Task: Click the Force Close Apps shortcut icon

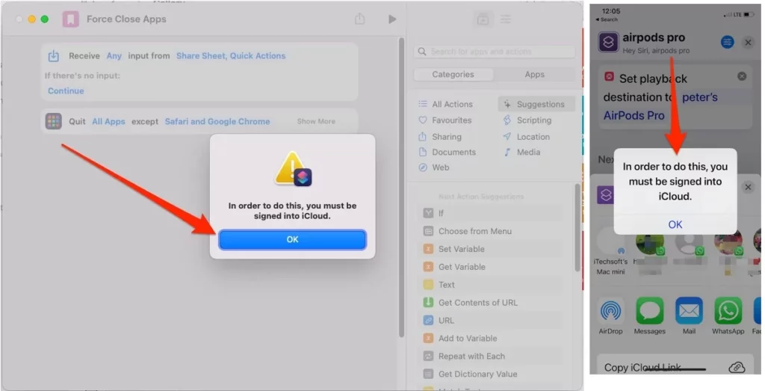Action: pyautogui.click(x=71, y=19)
